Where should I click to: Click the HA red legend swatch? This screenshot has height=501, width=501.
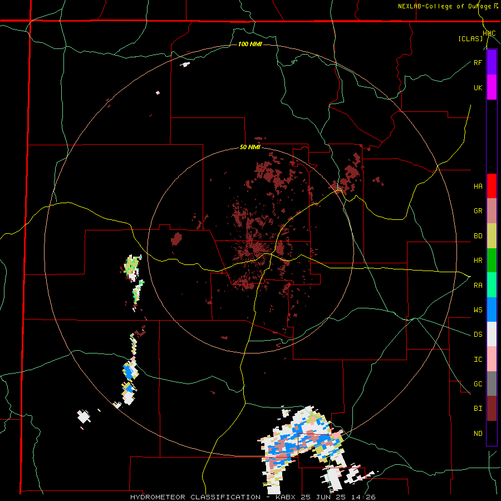click(492, 186)
